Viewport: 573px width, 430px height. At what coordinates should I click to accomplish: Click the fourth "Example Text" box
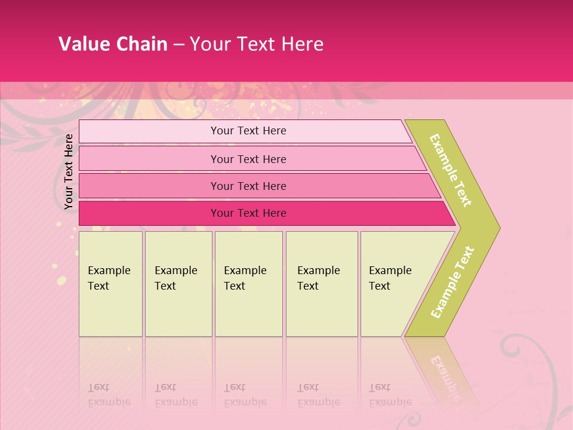(322, 284)
